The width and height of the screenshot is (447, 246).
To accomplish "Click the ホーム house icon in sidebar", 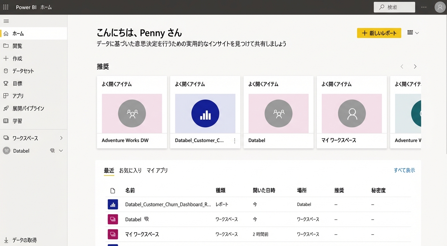I will (6, 33).
